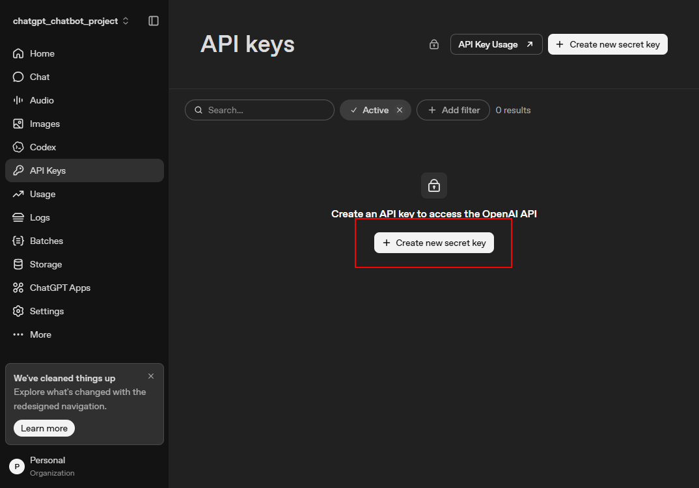Click center Create new secret key button

pos(433,243)
